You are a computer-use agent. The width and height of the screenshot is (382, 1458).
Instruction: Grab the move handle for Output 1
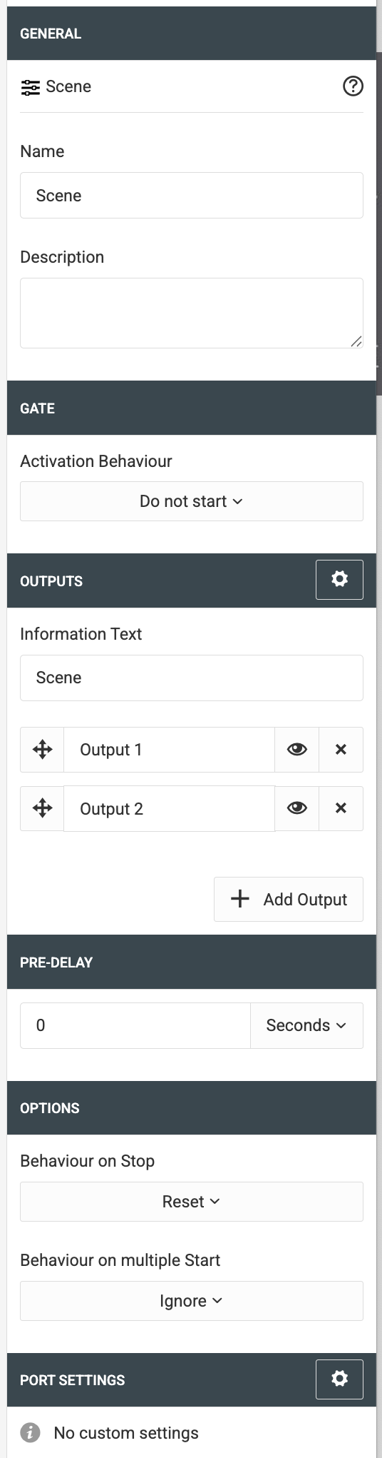pos(42,750)
